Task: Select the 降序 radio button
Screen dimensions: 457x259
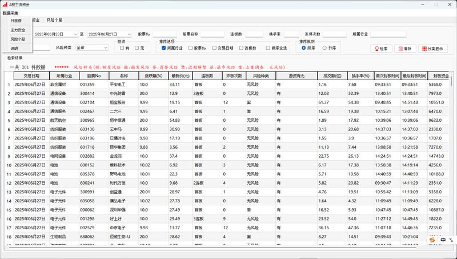Action: (304, 48)
